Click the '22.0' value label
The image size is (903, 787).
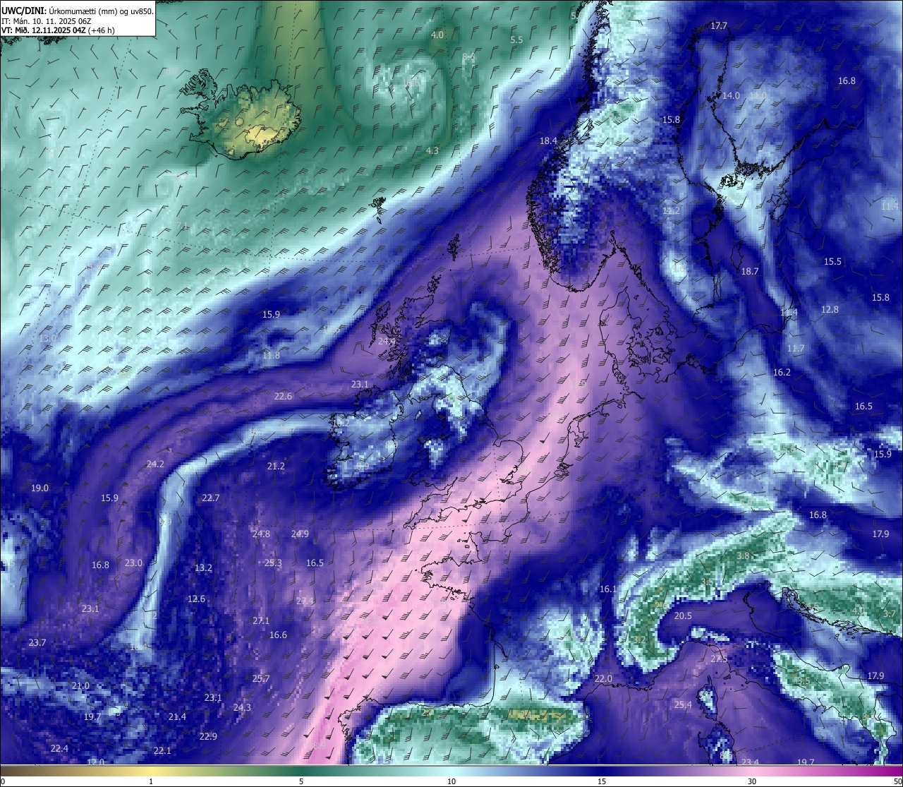[603, 679]
